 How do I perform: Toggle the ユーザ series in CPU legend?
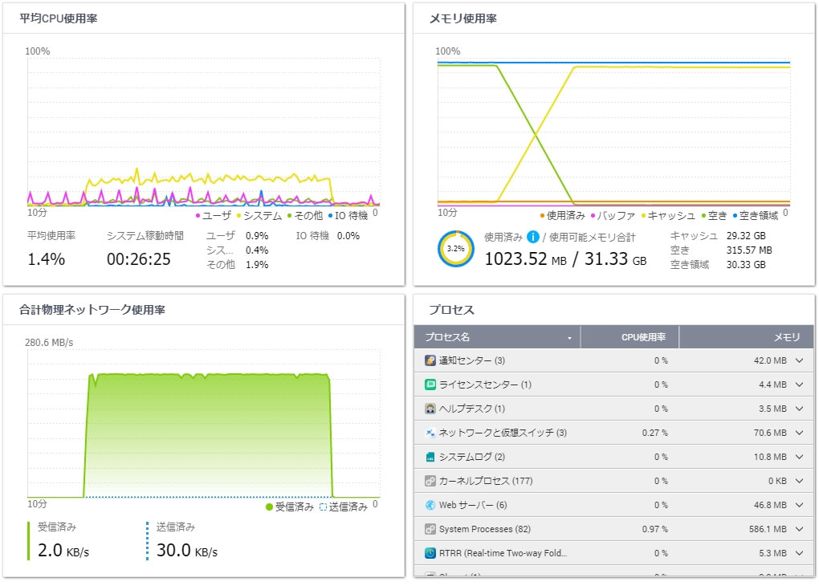coord(213,215)
